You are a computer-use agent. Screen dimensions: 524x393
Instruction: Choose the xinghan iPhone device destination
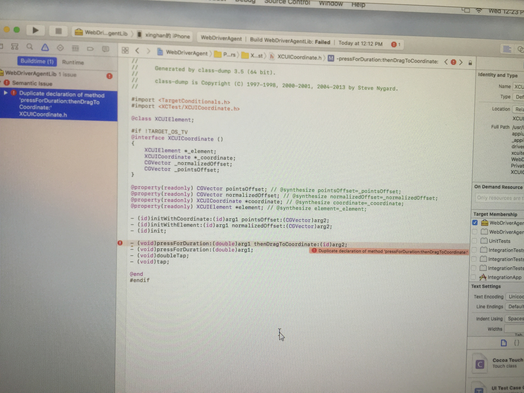point(164,35)
